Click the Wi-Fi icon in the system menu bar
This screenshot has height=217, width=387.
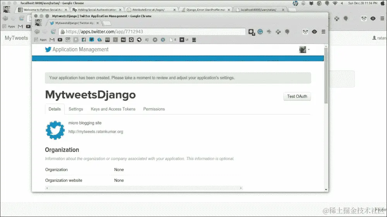[x=335, y=3]
